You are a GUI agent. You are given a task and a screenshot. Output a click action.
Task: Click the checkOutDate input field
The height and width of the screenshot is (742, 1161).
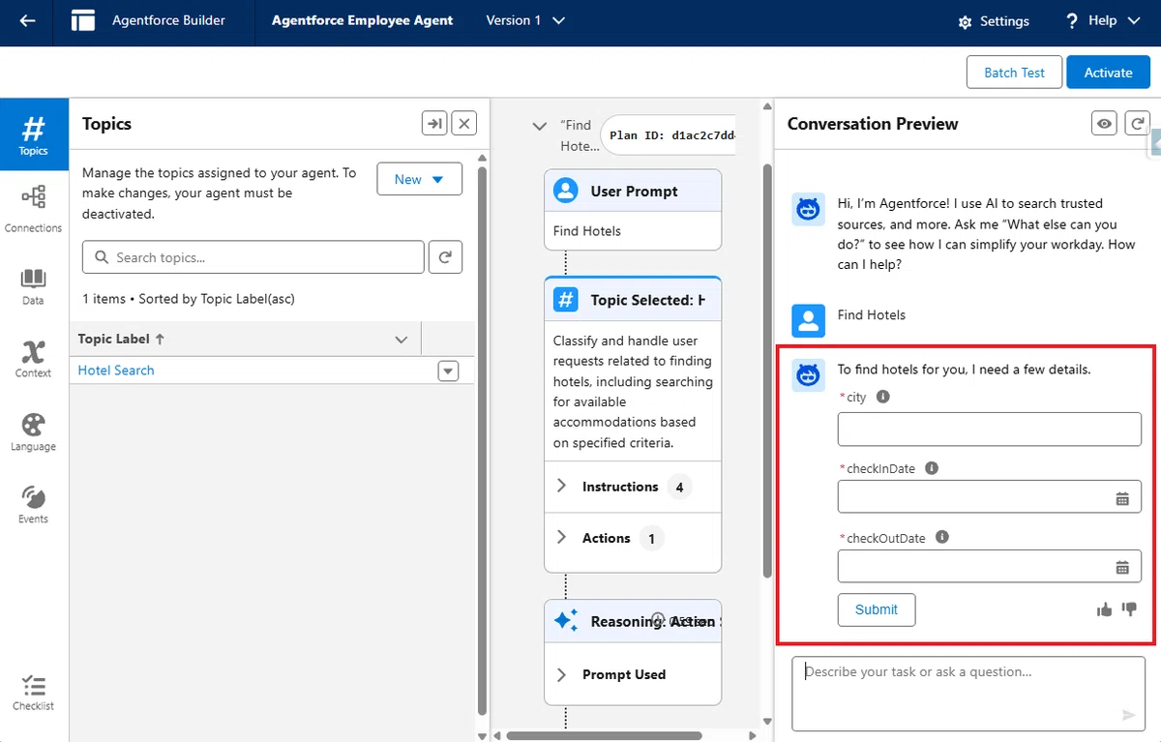coord(990,566)
